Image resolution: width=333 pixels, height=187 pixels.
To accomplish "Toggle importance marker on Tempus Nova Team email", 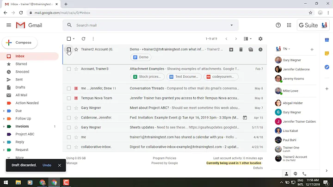I will [76, 98].
